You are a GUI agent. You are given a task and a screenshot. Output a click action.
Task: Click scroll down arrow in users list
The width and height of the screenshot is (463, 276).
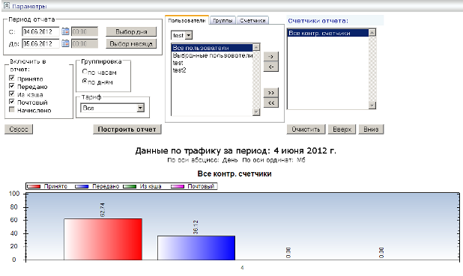click(256, 111)
